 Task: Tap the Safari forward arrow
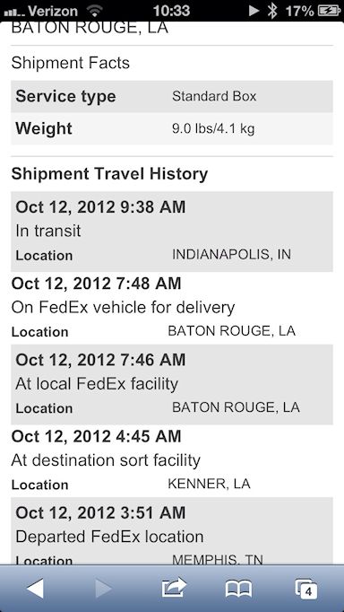pos(104,588)
